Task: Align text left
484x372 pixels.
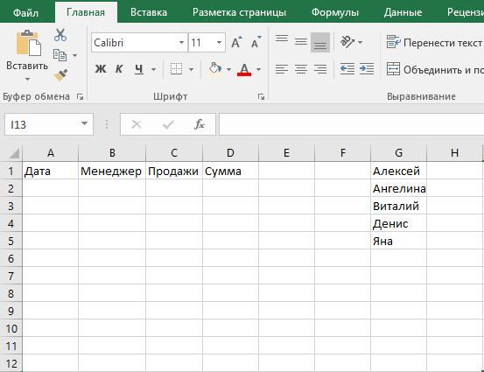Action: (282, 69)
